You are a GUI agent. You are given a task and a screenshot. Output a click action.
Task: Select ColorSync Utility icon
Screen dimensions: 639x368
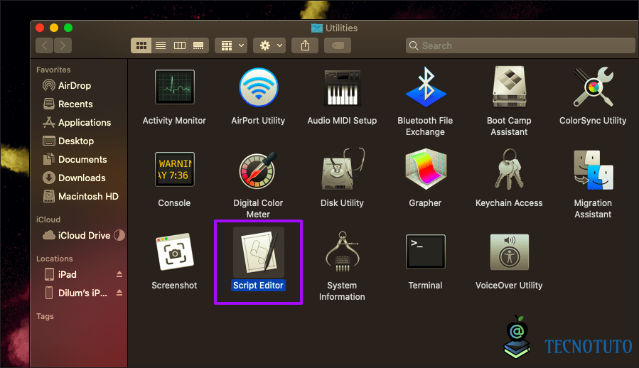(x=593, y=87)
